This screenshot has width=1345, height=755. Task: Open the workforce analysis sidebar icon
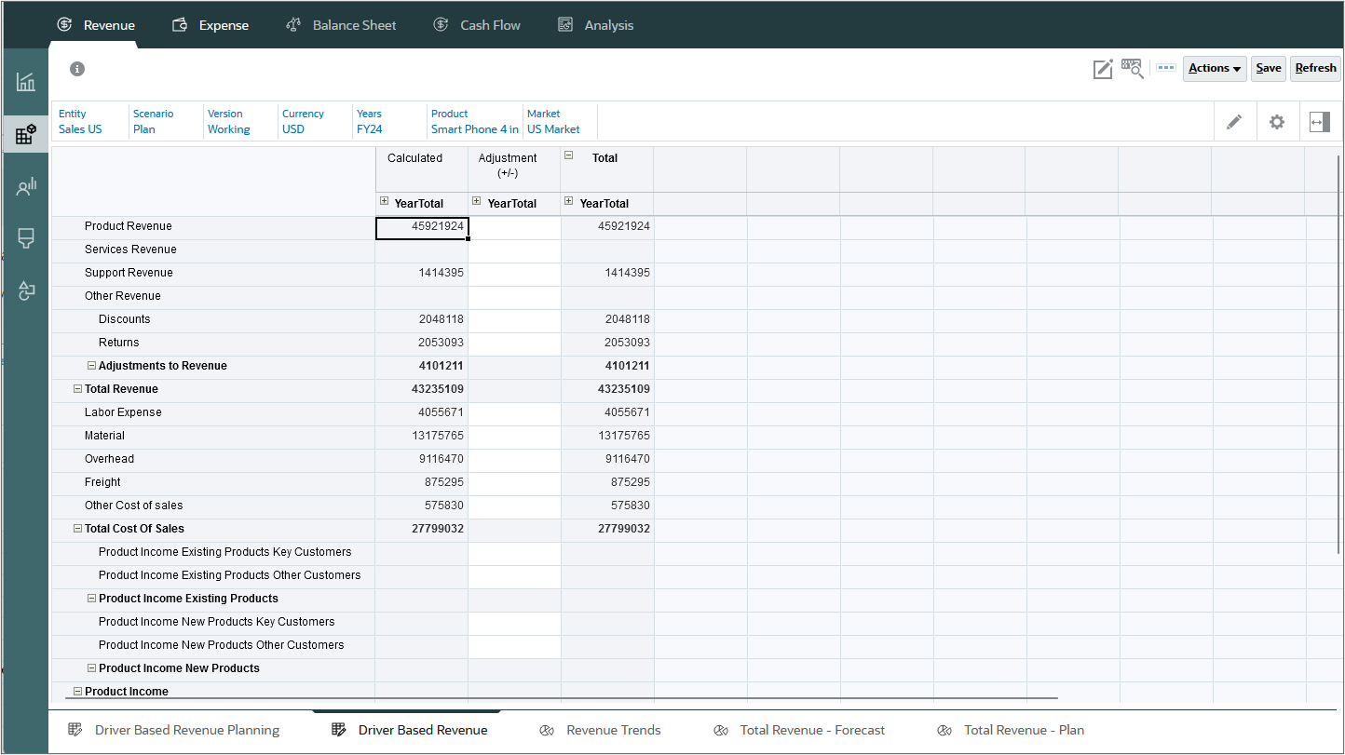point(25,185)
